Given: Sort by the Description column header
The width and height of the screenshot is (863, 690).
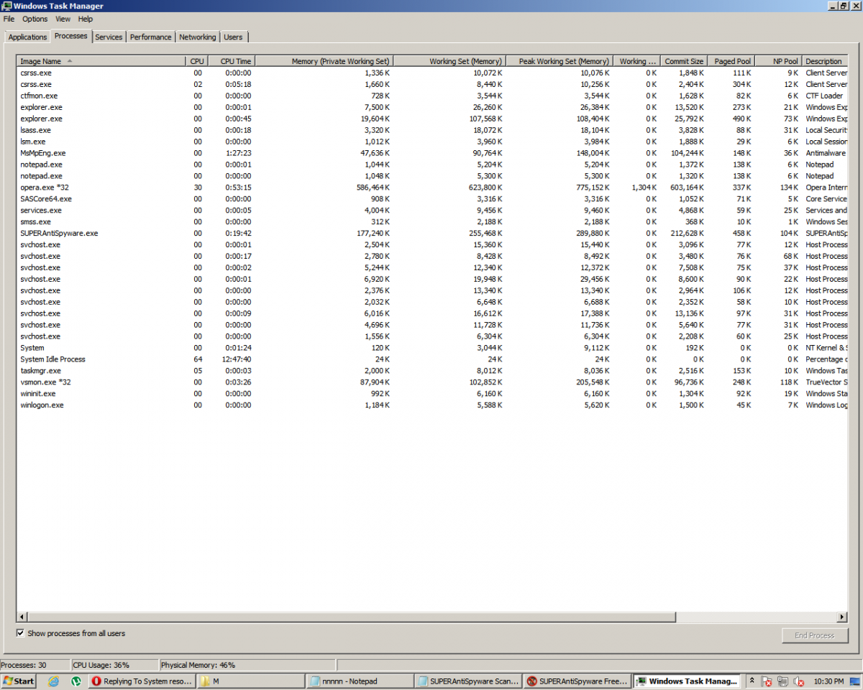Looking at the screenshot, I should click(824, 61).
